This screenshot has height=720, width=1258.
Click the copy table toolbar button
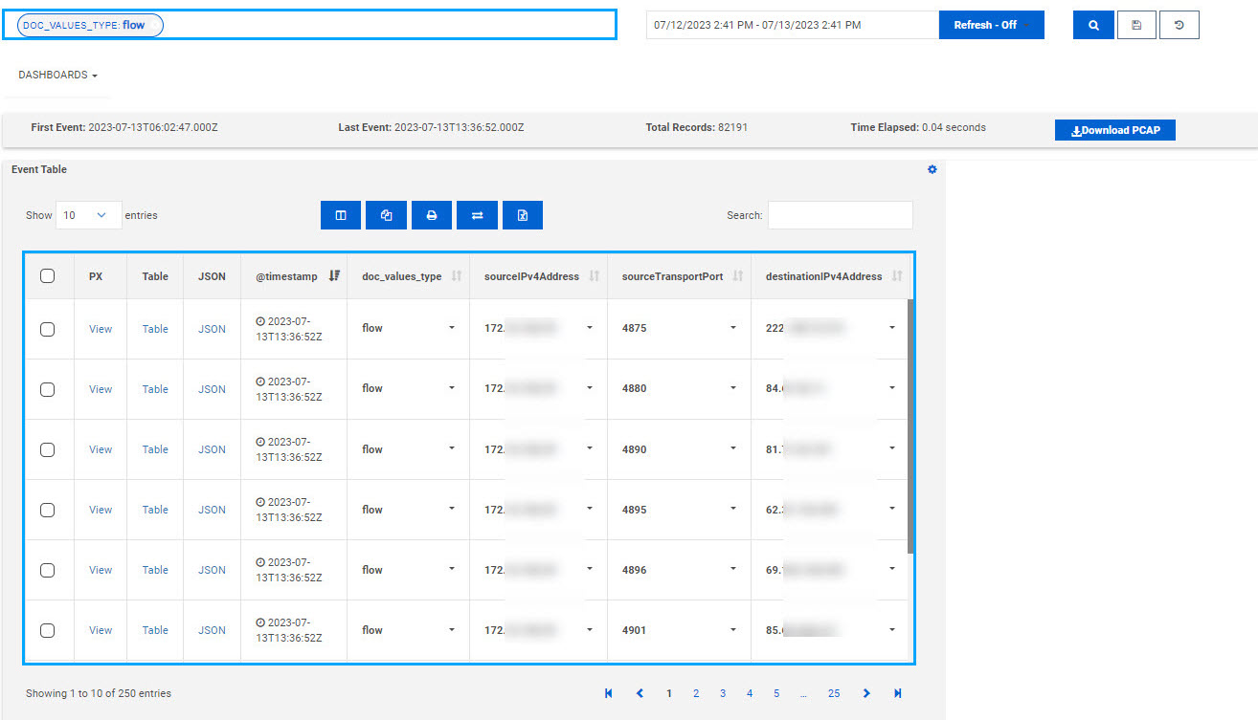[386, 215]
